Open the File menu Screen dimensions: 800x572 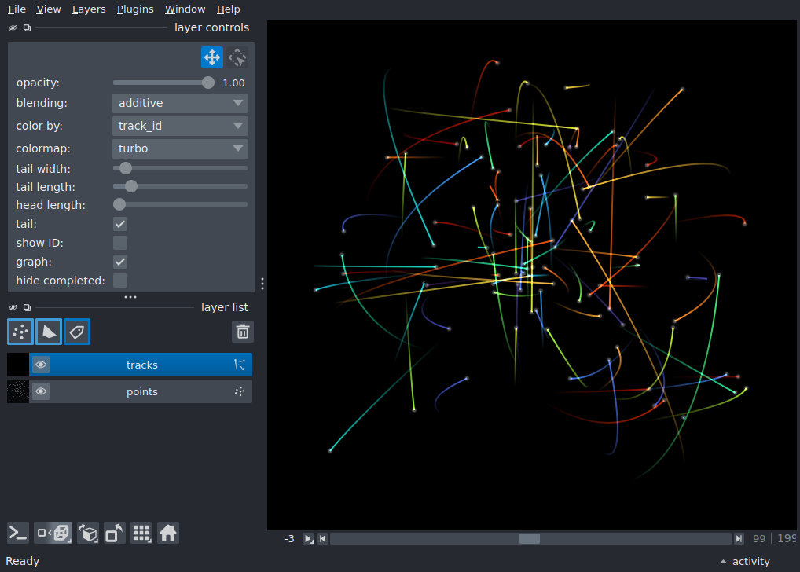tap(17, 9)
